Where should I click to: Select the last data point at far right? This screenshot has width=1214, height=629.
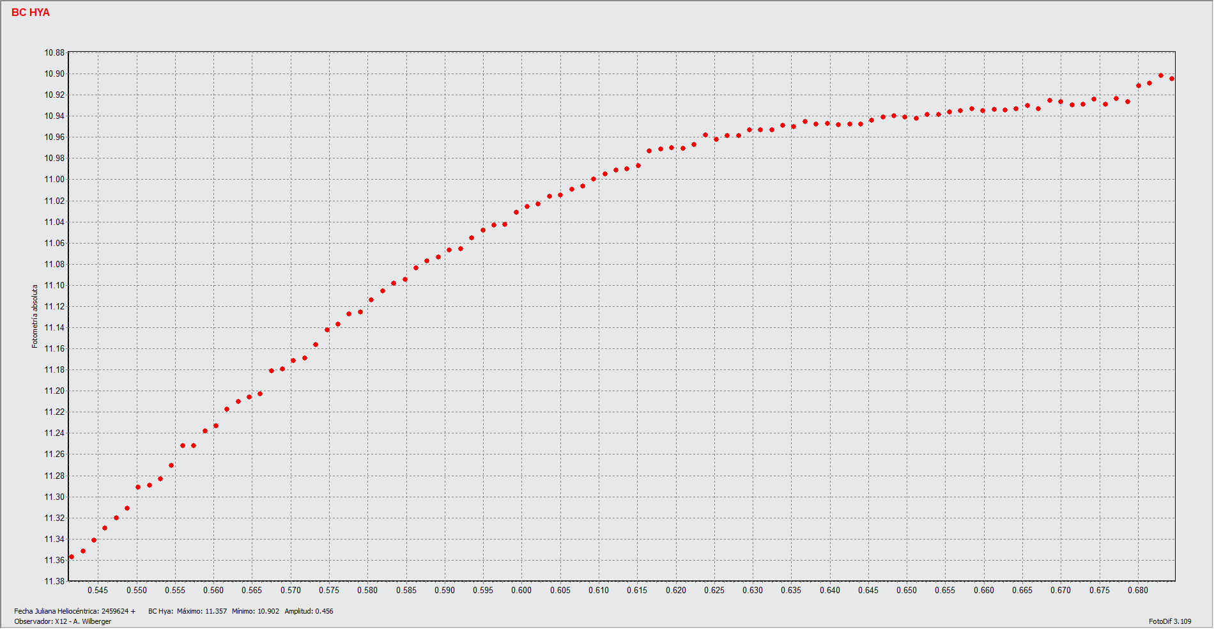click(x=1172, y=79)
